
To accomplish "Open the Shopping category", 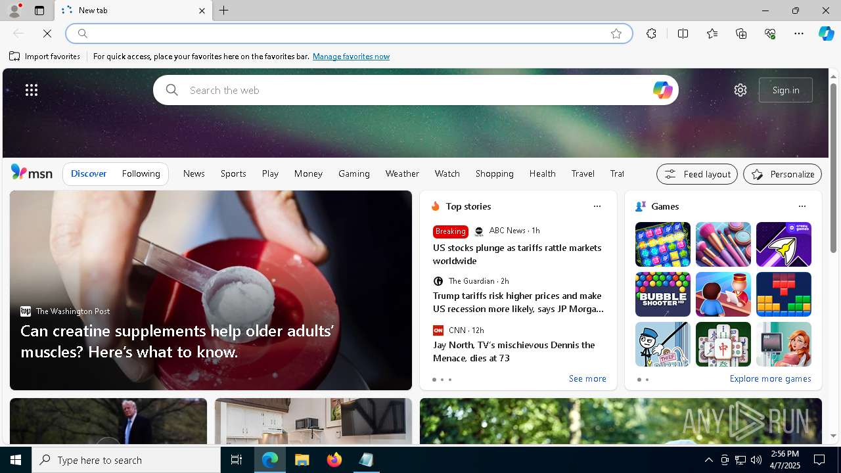I will 494,173.
